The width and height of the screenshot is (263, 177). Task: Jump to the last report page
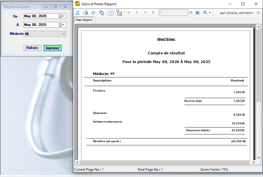tap(153, 13)
